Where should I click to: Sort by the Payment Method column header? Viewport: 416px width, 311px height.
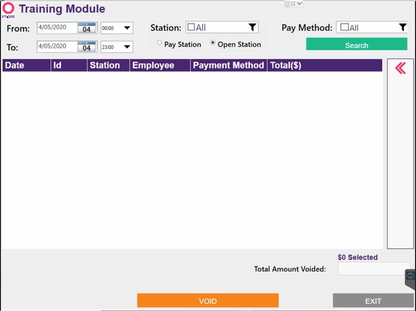228,65
